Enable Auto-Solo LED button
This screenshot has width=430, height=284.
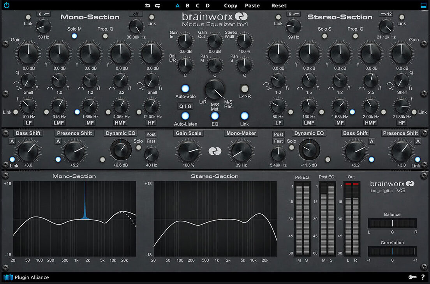(x=185, y=88)
